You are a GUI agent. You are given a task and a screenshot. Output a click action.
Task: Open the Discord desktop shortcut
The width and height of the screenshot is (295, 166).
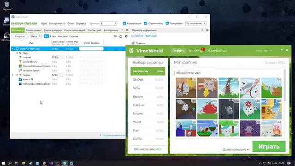point(6,22)
